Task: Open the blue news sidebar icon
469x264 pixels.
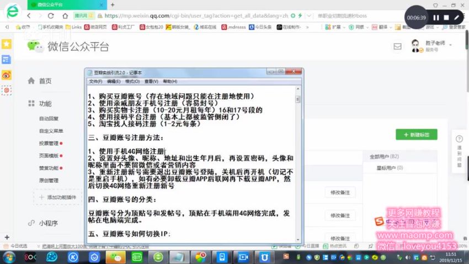Action: 6,60
